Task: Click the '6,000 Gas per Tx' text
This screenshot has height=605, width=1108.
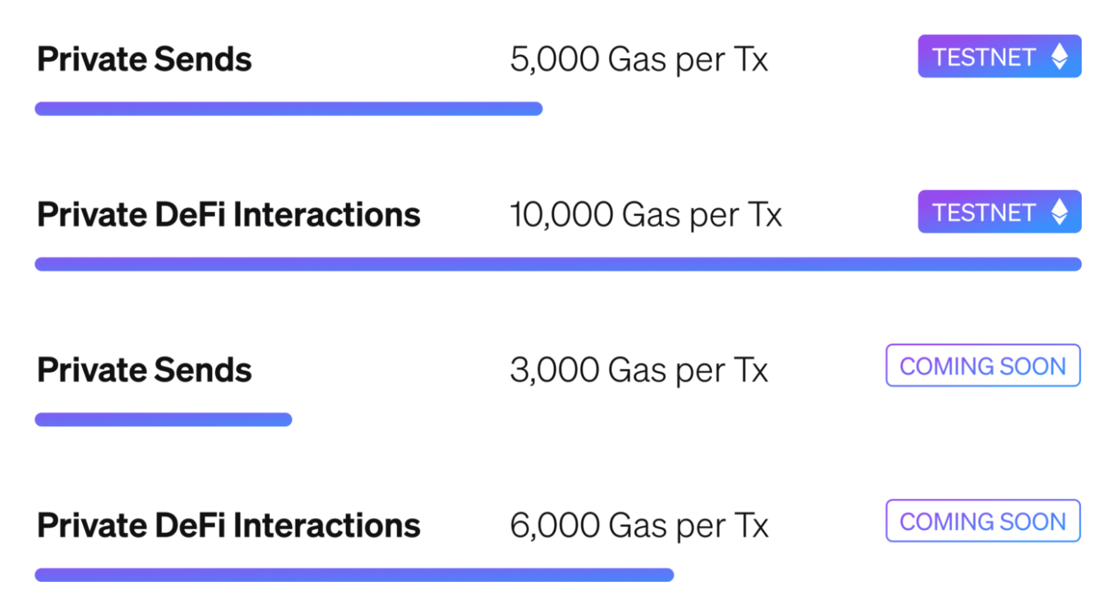Action: pyautogui.click(x=639, y=525)
